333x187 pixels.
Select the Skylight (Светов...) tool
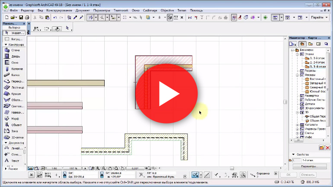[x=14, y=106]
